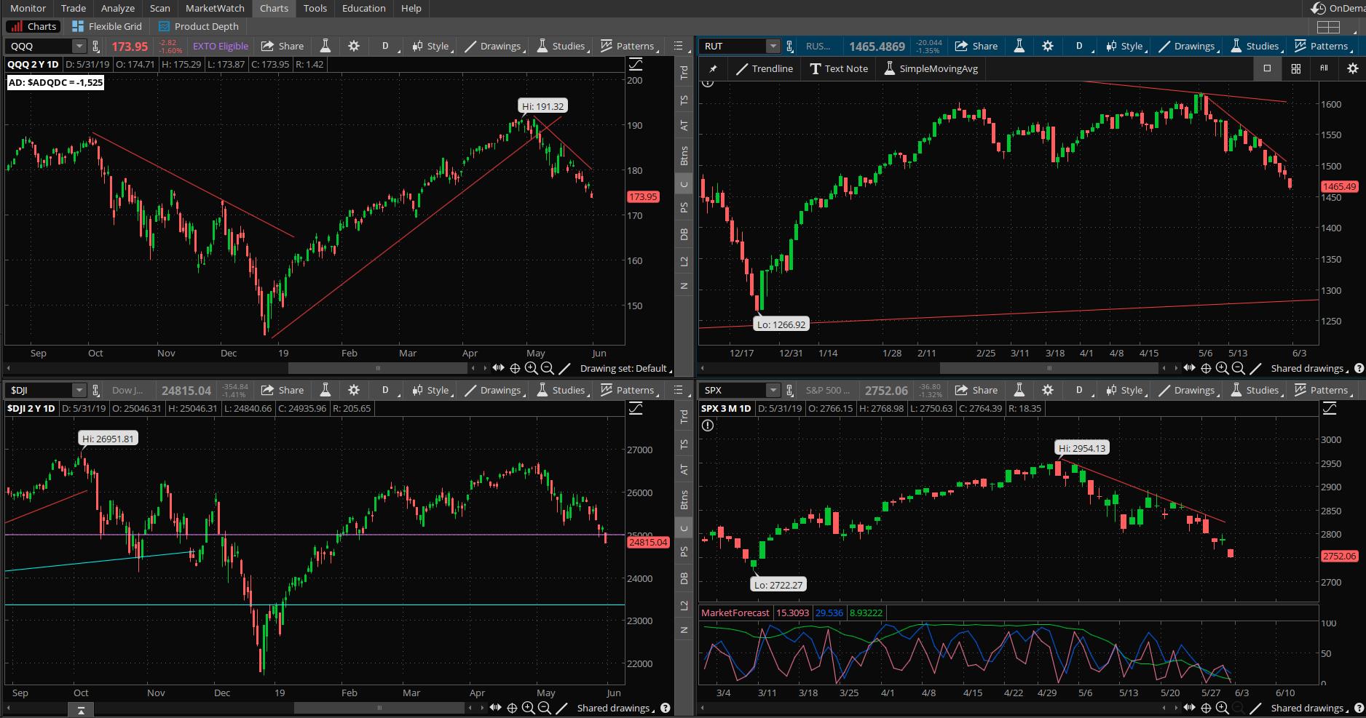
Task: Click the QQQ symbol input field
Action: click(x=40, y=46)
